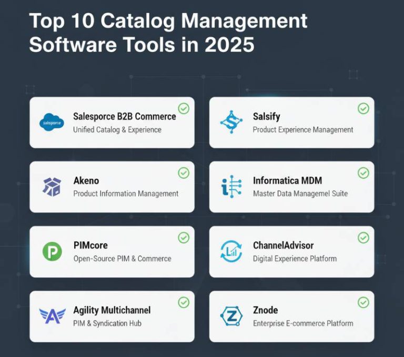Viewport: 404px width, 357px height.
Task: Click the Enterprise E-commerce Platform subtitle
Action: [x=303, y=323]
